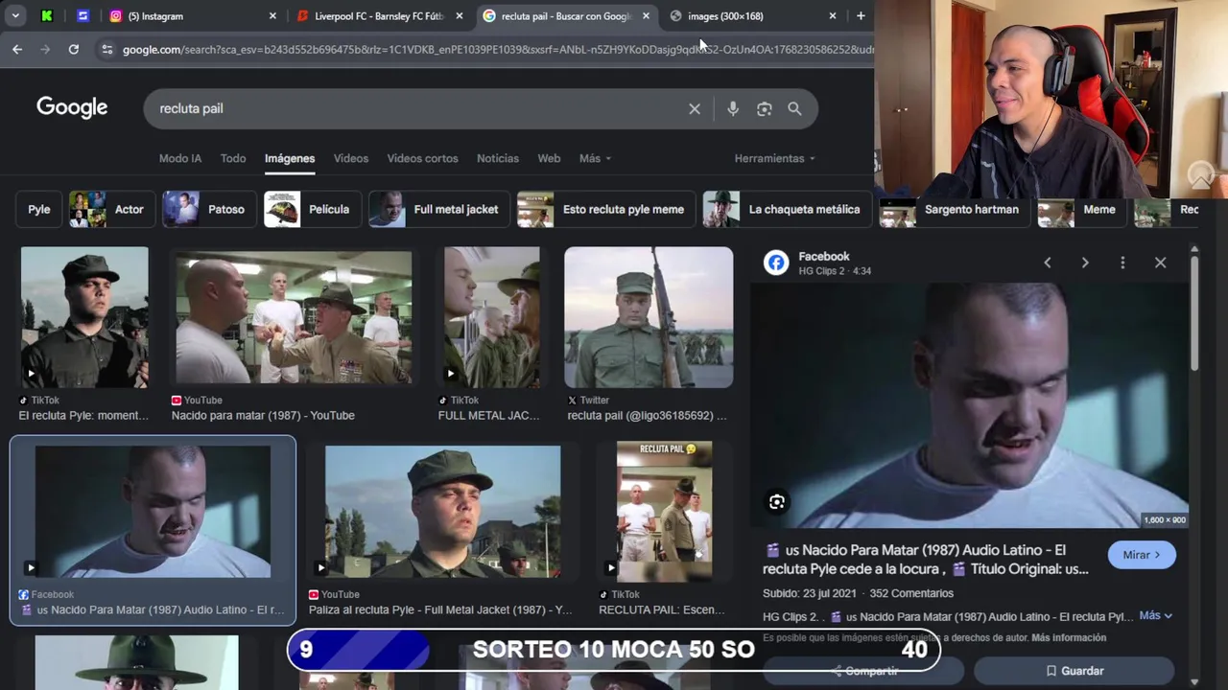The image size is (1228, 690).
Task: Open the tab search dropdown arrow
Action: click(16, 16)
